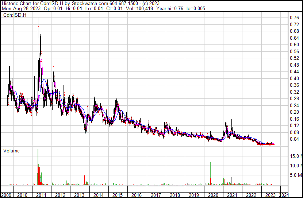303x198 pixels.
Task: Click the 0.24 price axis value
Action: (295, 105)
